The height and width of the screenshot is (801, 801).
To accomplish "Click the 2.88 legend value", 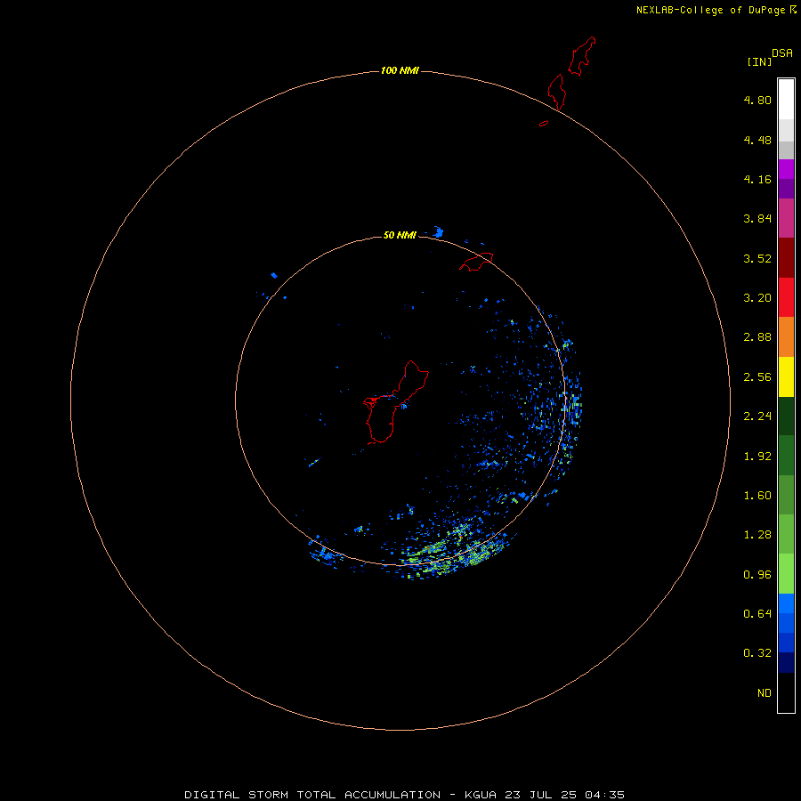I will tap(757, 337).
